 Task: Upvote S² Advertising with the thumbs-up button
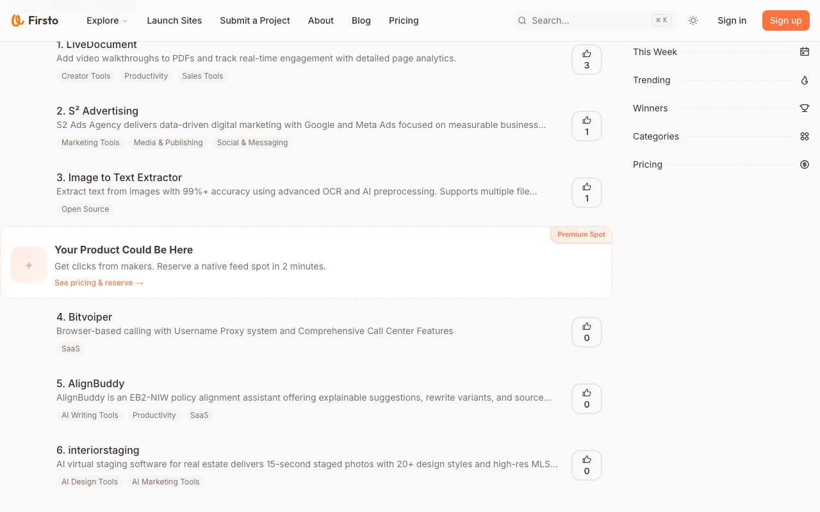(x=587, y=126)
